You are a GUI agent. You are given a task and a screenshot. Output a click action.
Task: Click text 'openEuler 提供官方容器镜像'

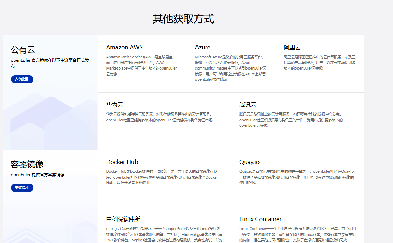[37, 175]
